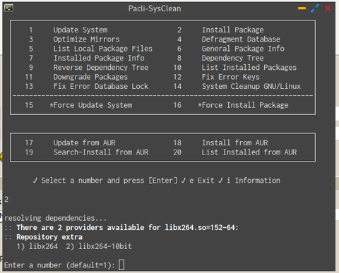The width and height of the screenshot is (339, 273).
Task: Click the Downgrade Packages option
Action: [x=90, y=77]
